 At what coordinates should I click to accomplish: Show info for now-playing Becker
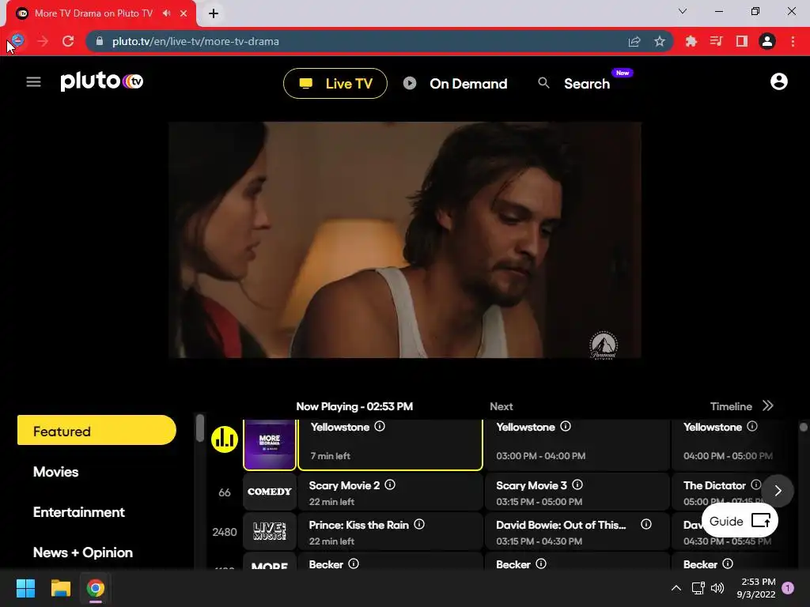pyautogui.click(x=354, y=564)
